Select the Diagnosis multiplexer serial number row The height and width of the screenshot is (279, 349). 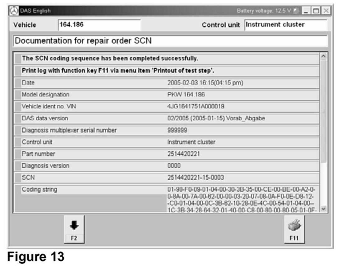167,130
